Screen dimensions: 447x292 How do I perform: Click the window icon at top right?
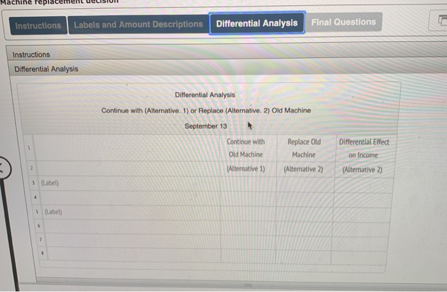(439, 20)
